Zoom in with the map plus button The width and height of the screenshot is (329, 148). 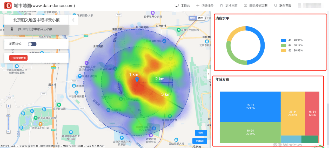(x=8, y=106)
